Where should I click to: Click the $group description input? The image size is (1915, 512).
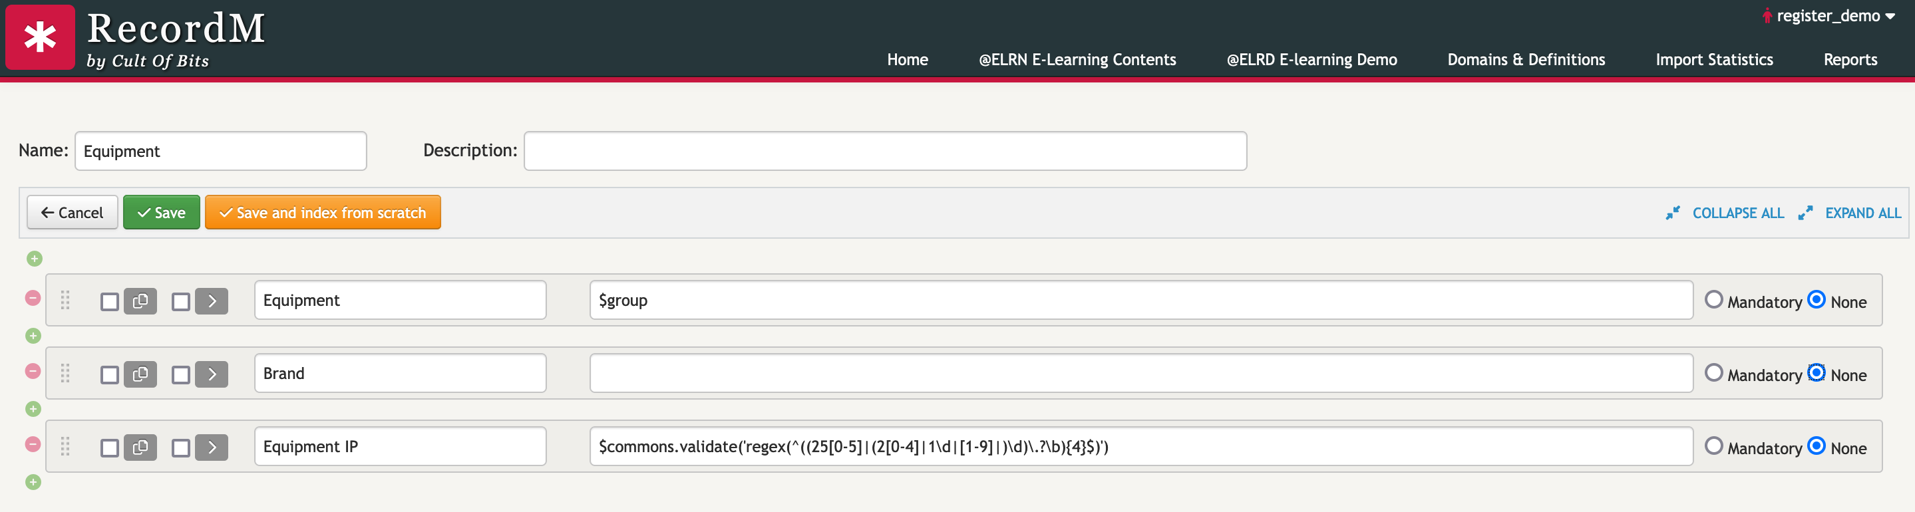point(1141,300)
